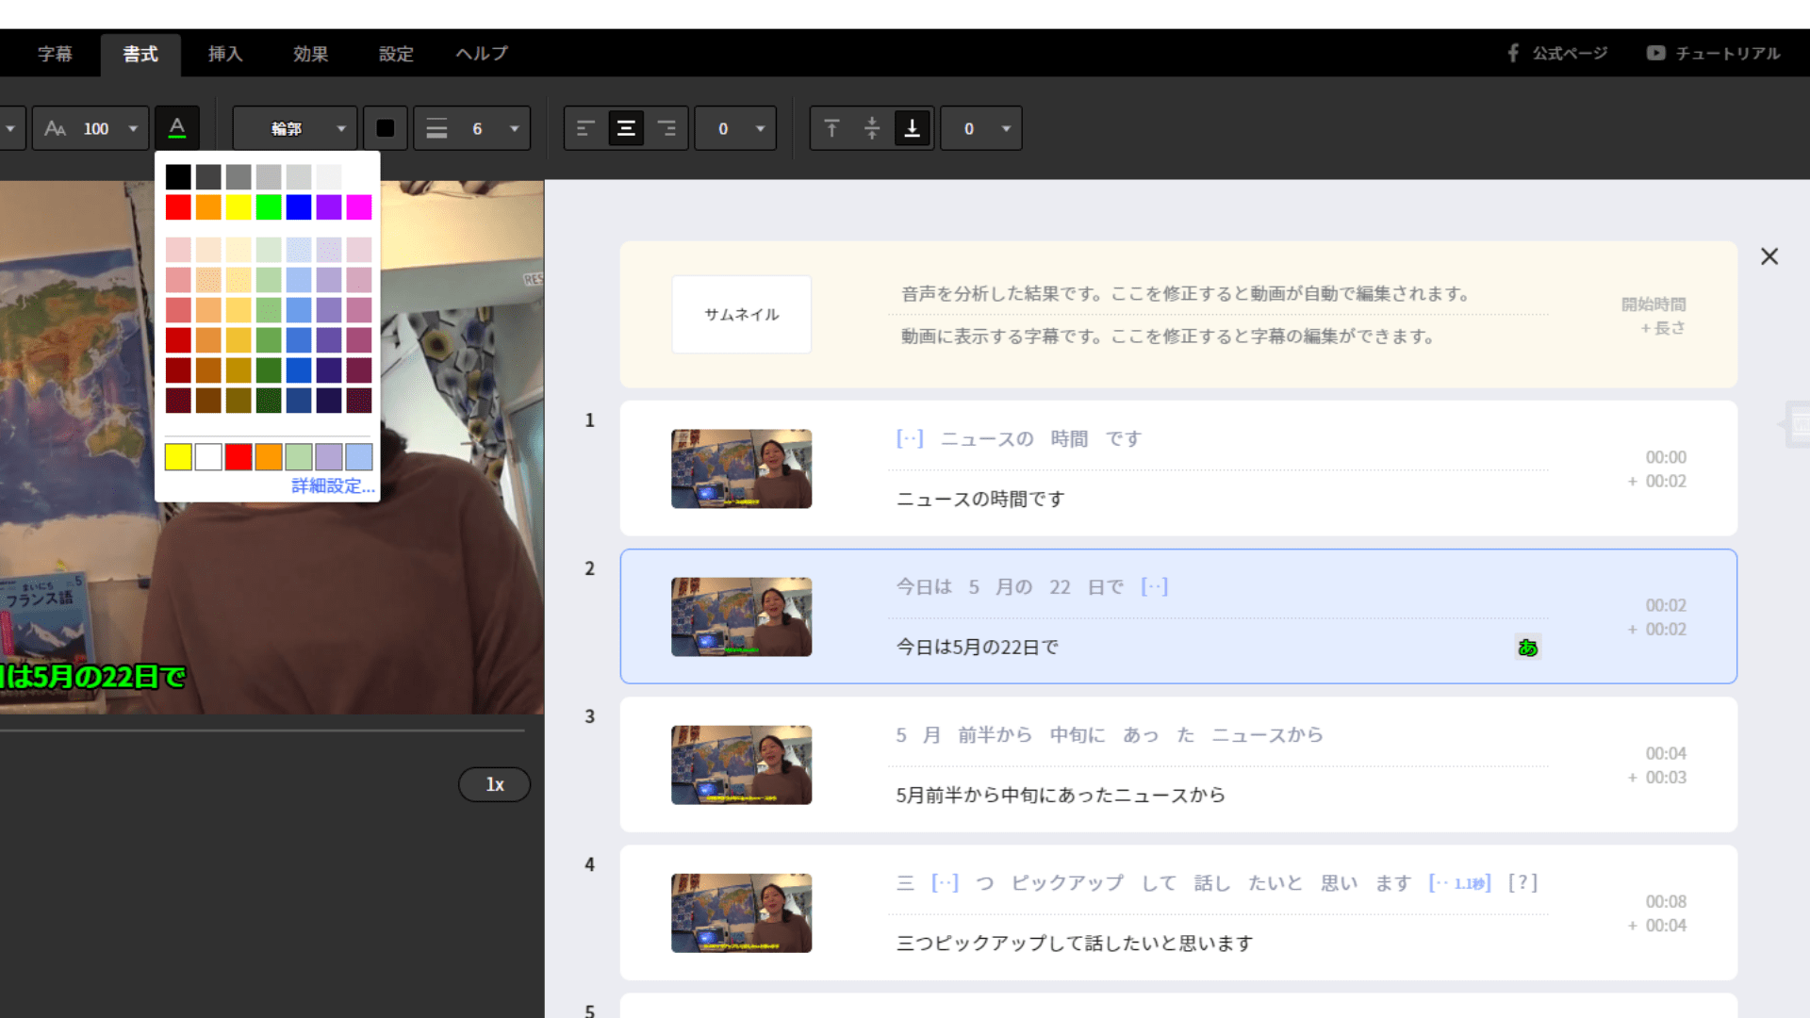This screenshot has width=1810, height=1018.
Task: Open the outline color swatch picker
Action: pos(385,127)
